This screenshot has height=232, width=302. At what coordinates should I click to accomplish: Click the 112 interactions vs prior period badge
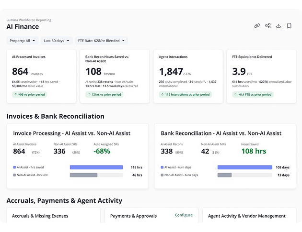point(186,94)
